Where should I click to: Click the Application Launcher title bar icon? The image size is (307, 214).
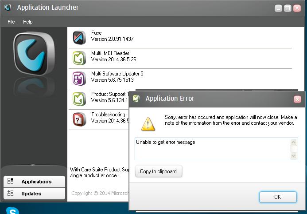[8, 8]
